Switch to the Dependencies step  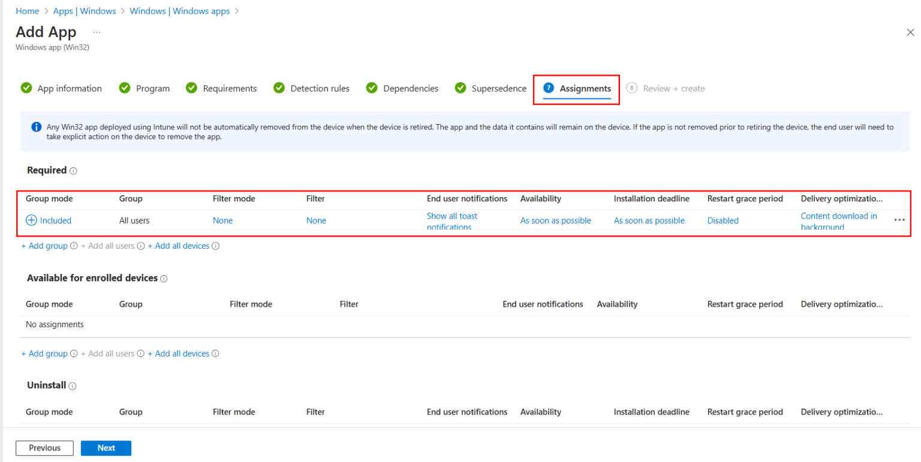coord(410,88)
